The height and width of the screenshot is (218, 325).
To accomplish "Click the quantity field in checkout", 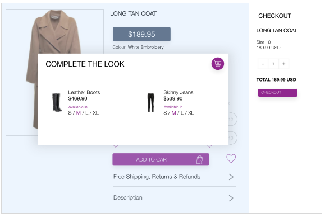I will (273, 64).
